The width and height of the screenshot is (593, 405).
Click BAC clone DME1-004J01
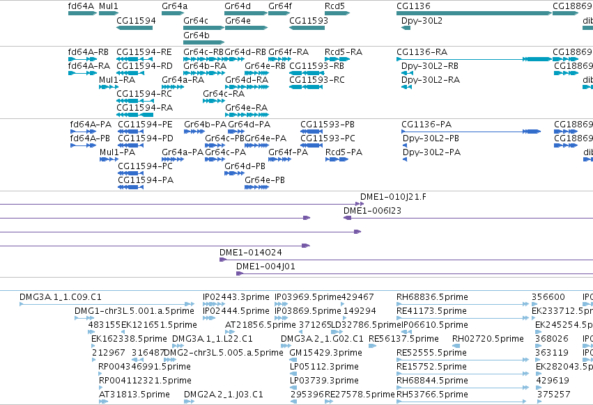pos(266,267)
